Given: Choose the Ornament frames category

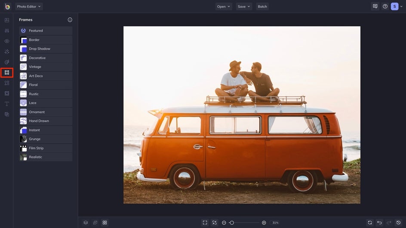Looking at the screenshot, I should [x=46, y=112].
